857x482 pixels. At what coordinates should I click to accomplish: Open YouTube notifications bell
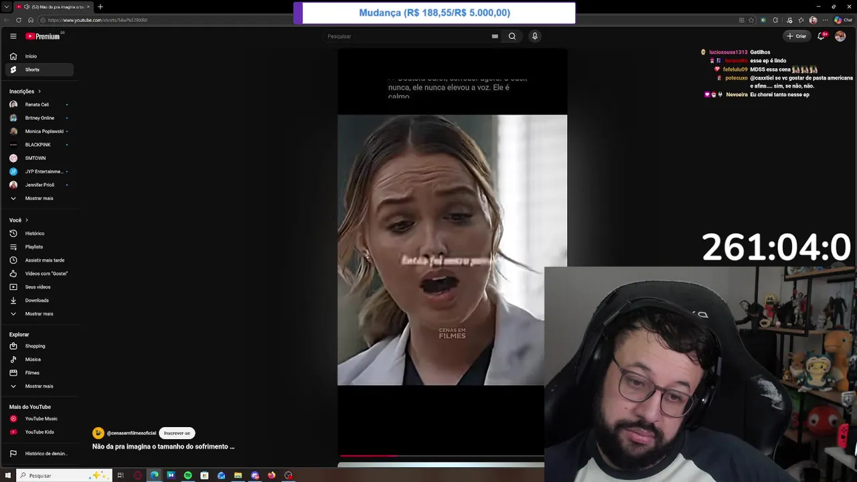click(822, 36)
